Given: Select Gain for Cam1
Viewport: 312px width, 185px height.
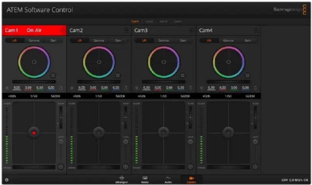Looking at the screenshot, I should click(x=53, y=40).
